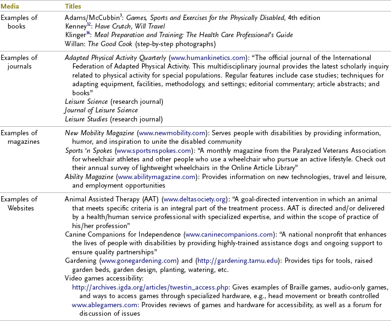Click the title "The Good Cook"
The height and width of the screenshot is (321, 391).
(x=110, y=44)
